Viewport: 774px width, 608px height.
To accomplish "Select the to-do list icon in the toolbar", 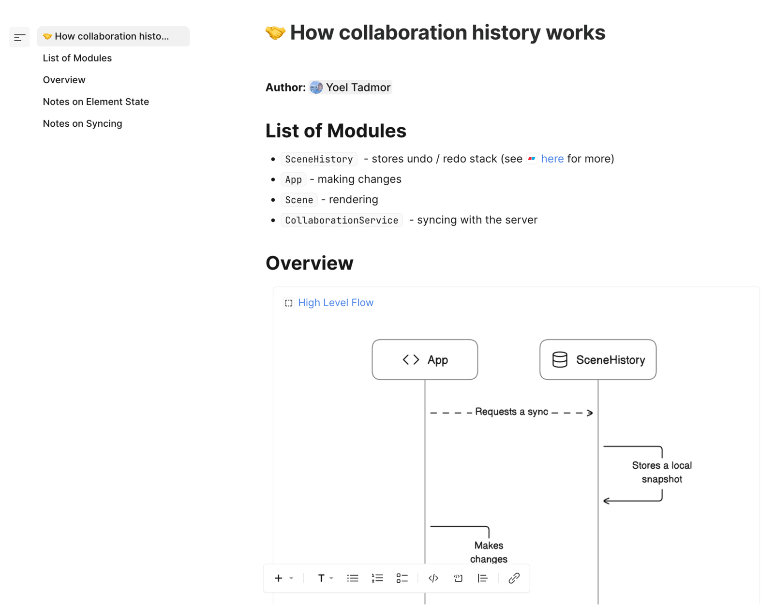I will (402, 578).
